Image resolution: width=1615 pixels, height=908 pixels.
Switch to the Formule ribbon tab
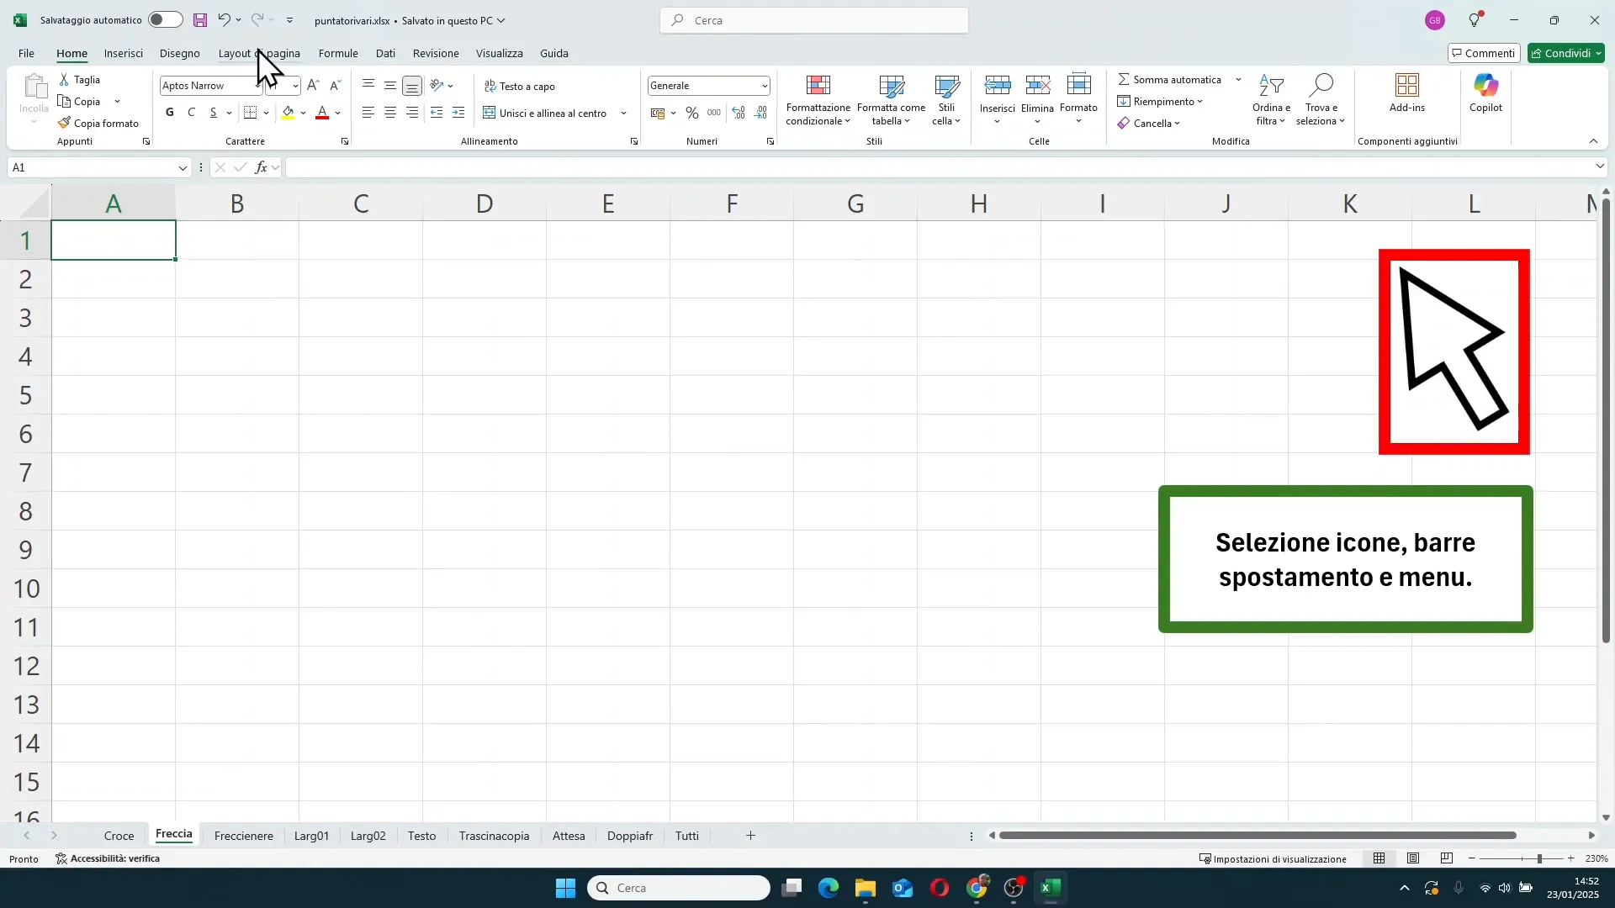pos(338,53)
